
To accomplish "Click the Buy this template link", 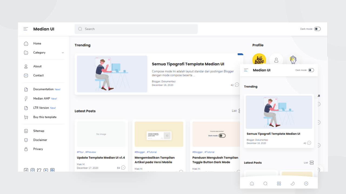I will pyautogui.click(x=45, y=117).
